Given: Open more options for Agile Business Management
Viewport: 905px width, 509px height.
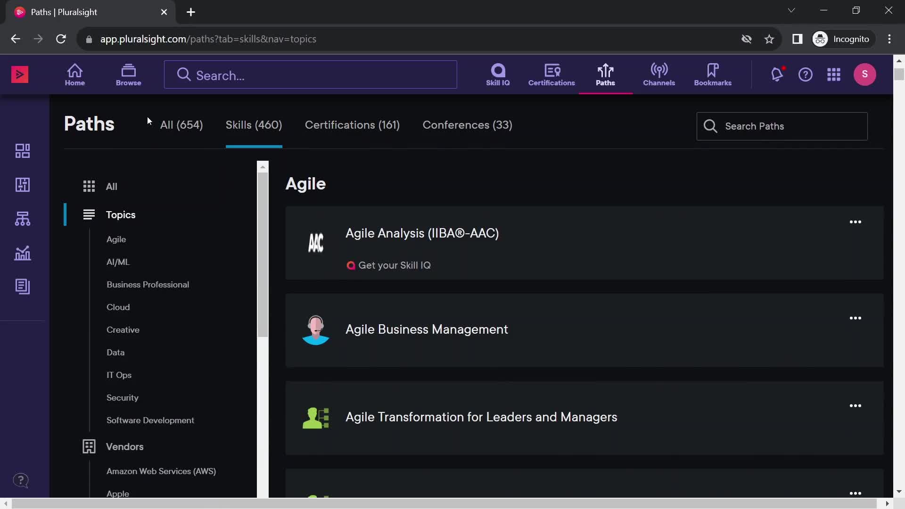Looking at the screenshot, I should point(856,318).
